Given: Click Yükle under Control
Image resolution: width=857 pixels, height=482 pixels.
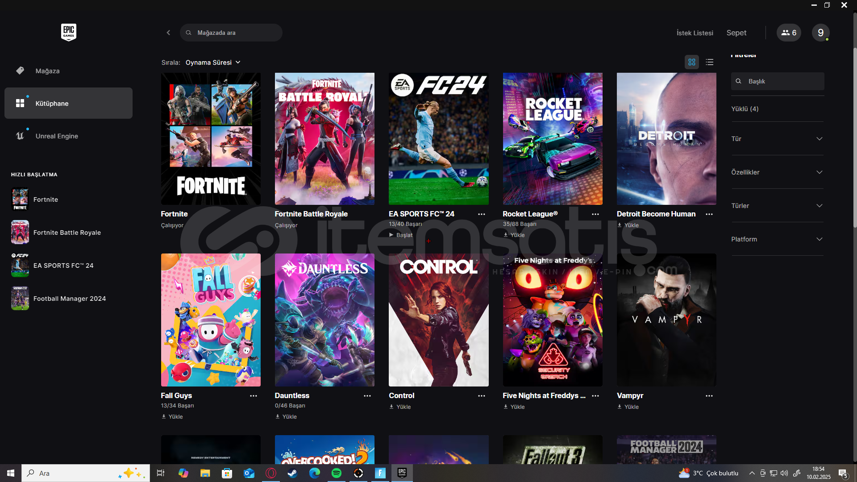Looking at the screenshot, I should pos(400,407).
